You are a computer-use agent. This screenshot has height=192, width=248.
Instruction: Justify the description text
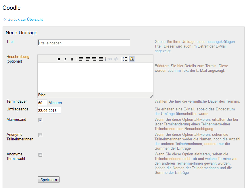point(101,59)
